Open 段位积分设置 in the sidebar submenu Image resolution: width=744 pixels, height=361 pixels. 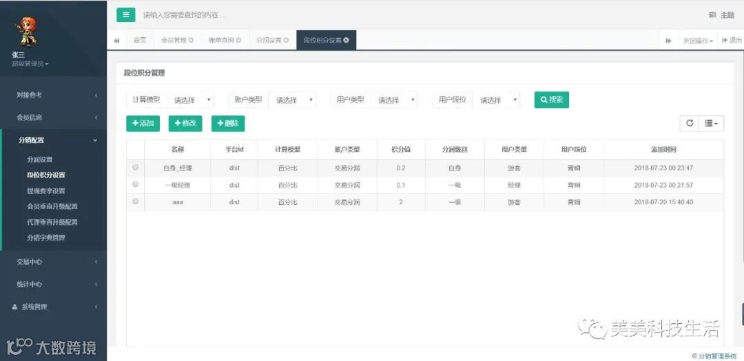click(x=47, y=175)
